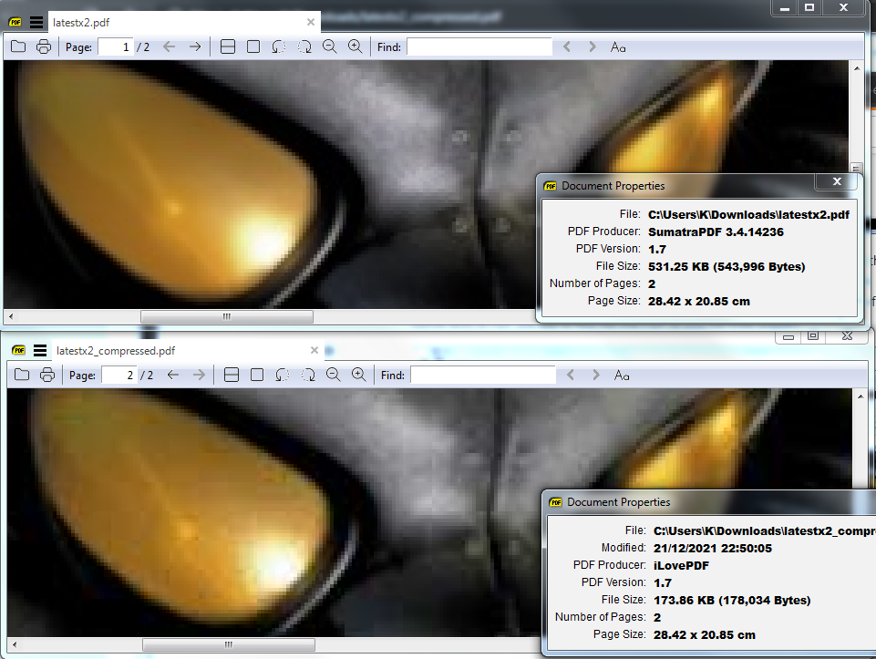This screenshot has height=659, width=876.
Task: Click page number box in latestx2.pdf window
Action: (x=116, y=46)
